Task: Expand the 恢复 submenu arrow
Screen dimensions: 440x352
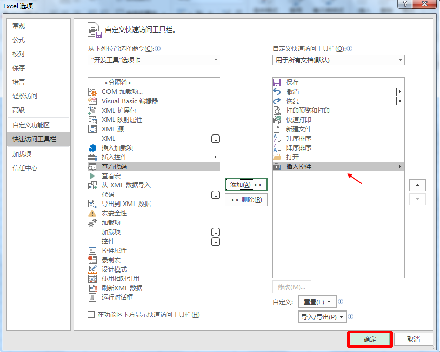Action: 399,101
